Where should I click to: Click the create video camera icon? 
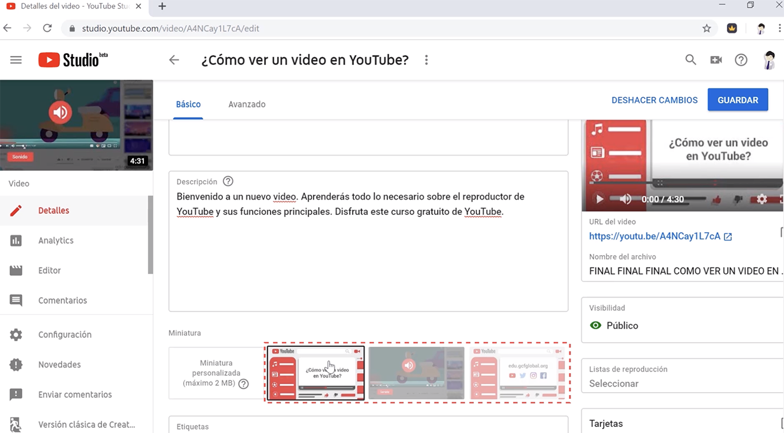click(716, 60)
